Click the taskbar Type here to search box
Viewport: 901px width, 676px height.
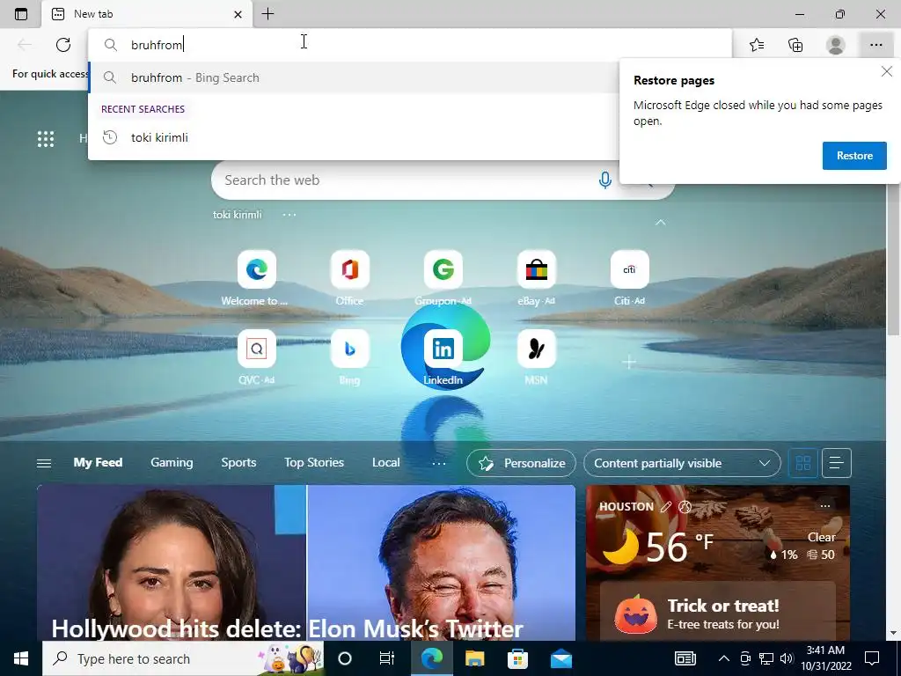coord(183,658)
